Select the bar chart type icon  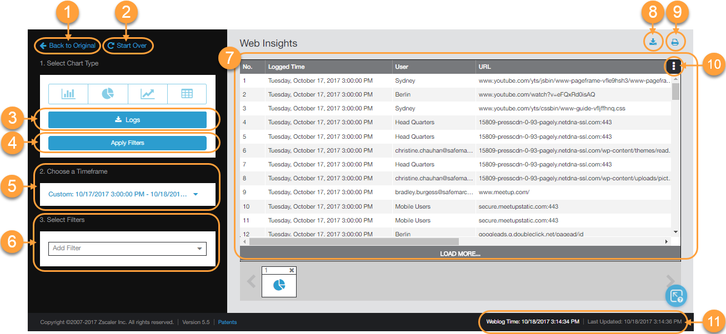(x=68, y=94)
